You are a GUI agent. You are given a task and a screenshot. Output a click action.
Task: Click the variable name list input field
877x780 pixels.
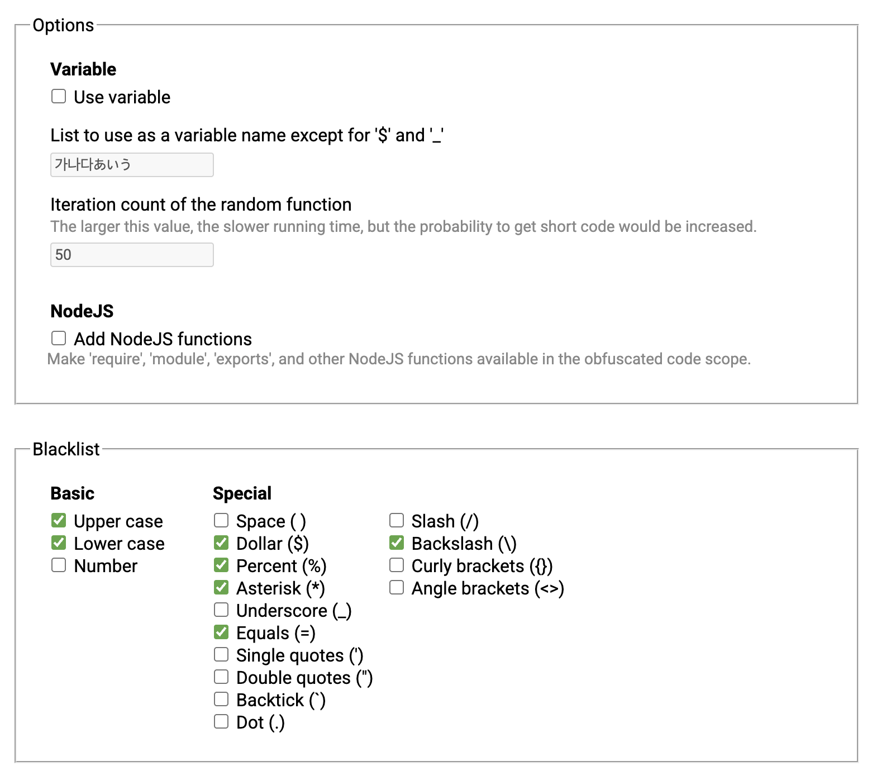coord(132,165)
